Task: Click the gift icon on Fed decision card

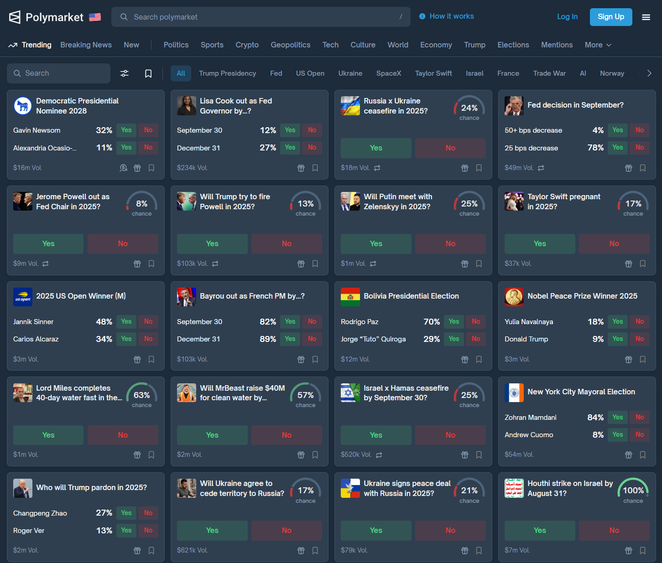Action: click(x=628, y=168)
